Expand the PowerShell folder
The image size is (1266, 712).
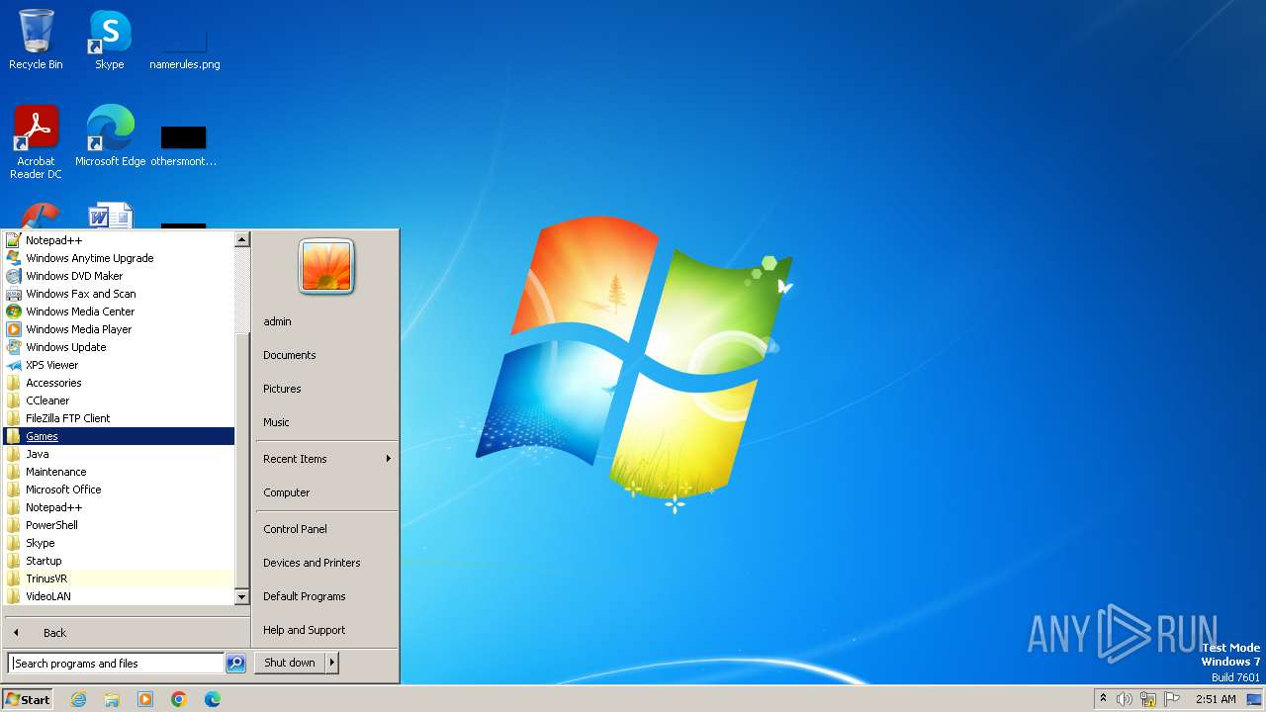point(119,525)
